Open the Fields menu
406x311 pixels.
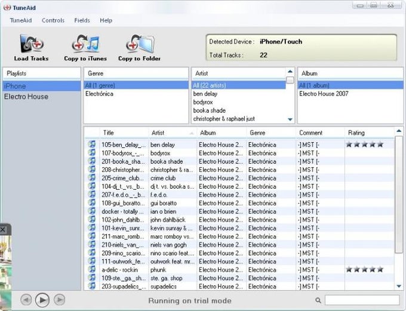[x=82, y=20]
